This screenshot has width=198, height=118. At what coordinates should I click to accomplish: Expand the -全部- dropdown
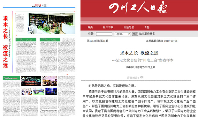123,34
